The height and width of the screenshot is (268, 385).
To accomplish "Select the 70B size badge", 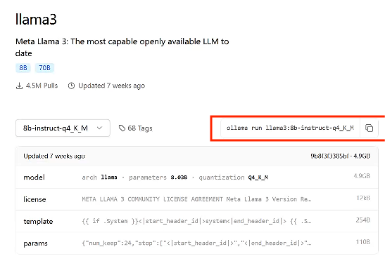I will (44, 68).
